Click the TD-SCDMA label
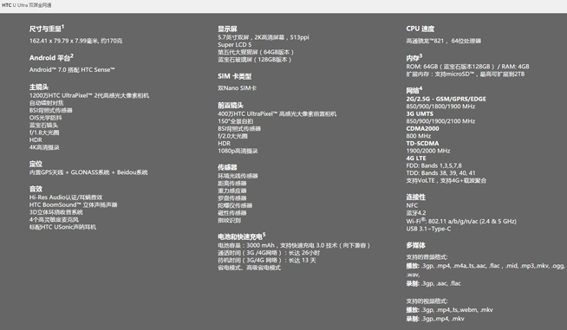Viewport: 567px width, 330px height. pyautogui.click(x=422, y=144)
